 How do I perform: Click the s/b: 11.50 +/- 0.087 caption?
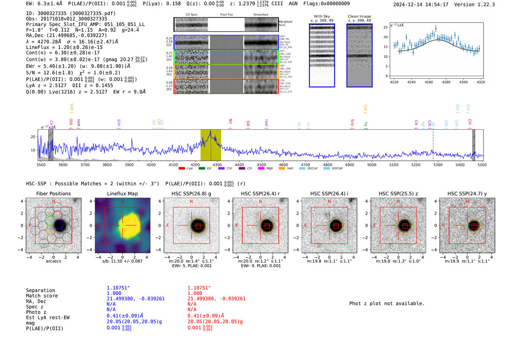click(x=122, y=261)
